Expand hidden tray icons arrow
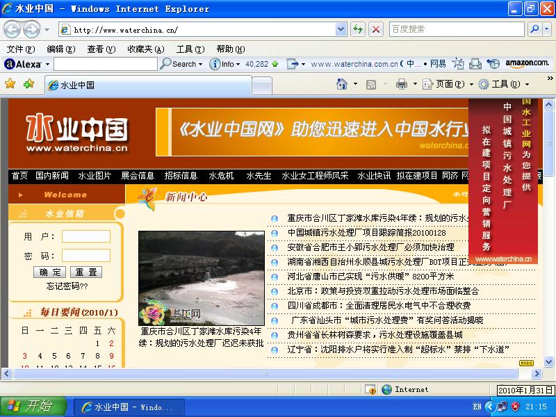The image size is (556, 417). pyautogui.click(x=490, y=407)
